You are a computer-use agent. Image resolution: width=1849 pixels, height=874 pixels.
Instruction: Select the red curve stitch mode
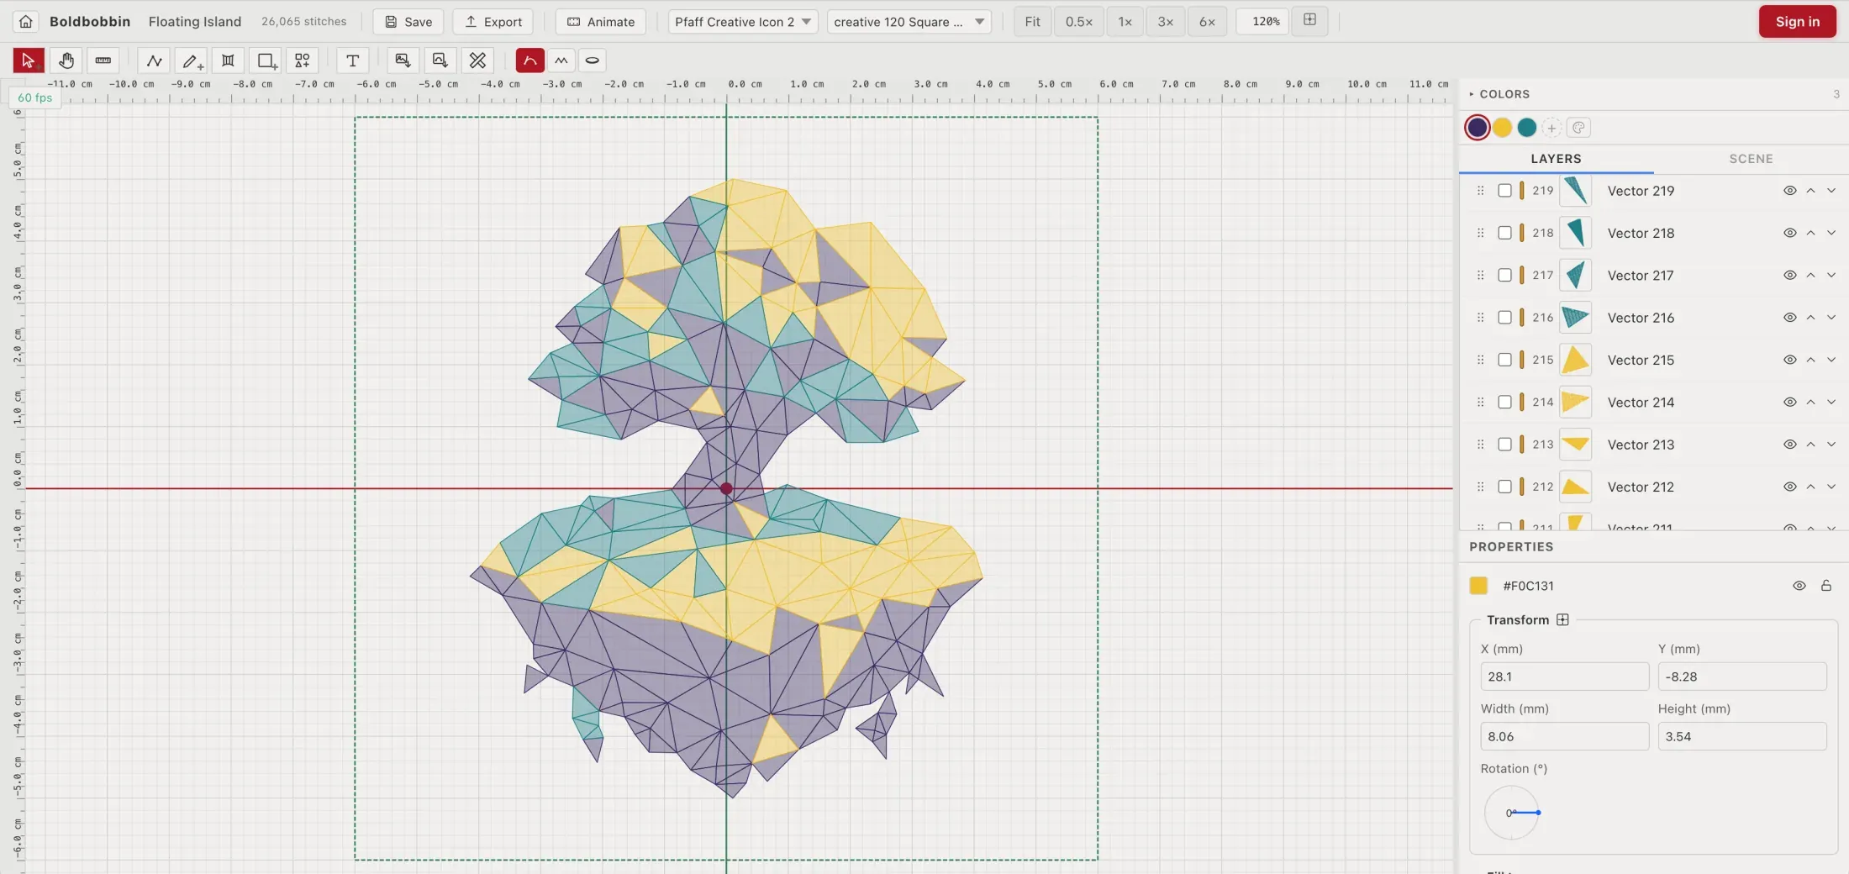(530, 61)
